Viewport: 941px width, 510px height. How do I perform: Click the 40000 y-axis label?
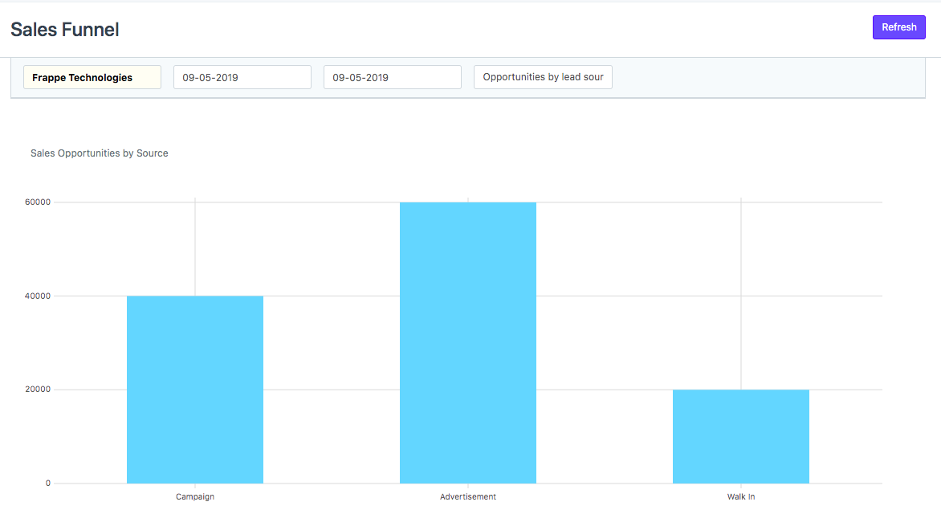[x=38, y=296]
